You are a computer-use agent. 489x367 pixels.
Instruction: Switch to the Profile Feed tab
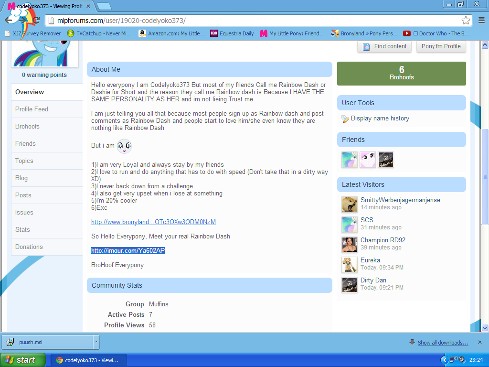(x=32, y=109)
